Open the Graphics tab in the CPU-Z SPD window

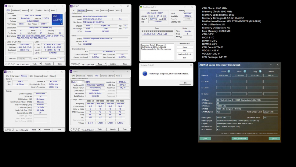(104, 76)
